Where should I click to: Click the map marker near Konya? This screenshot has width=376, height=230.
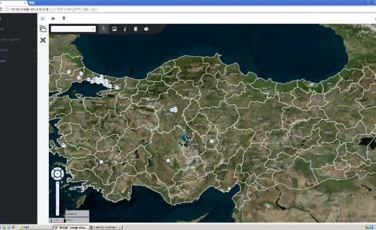pos(168,161)
